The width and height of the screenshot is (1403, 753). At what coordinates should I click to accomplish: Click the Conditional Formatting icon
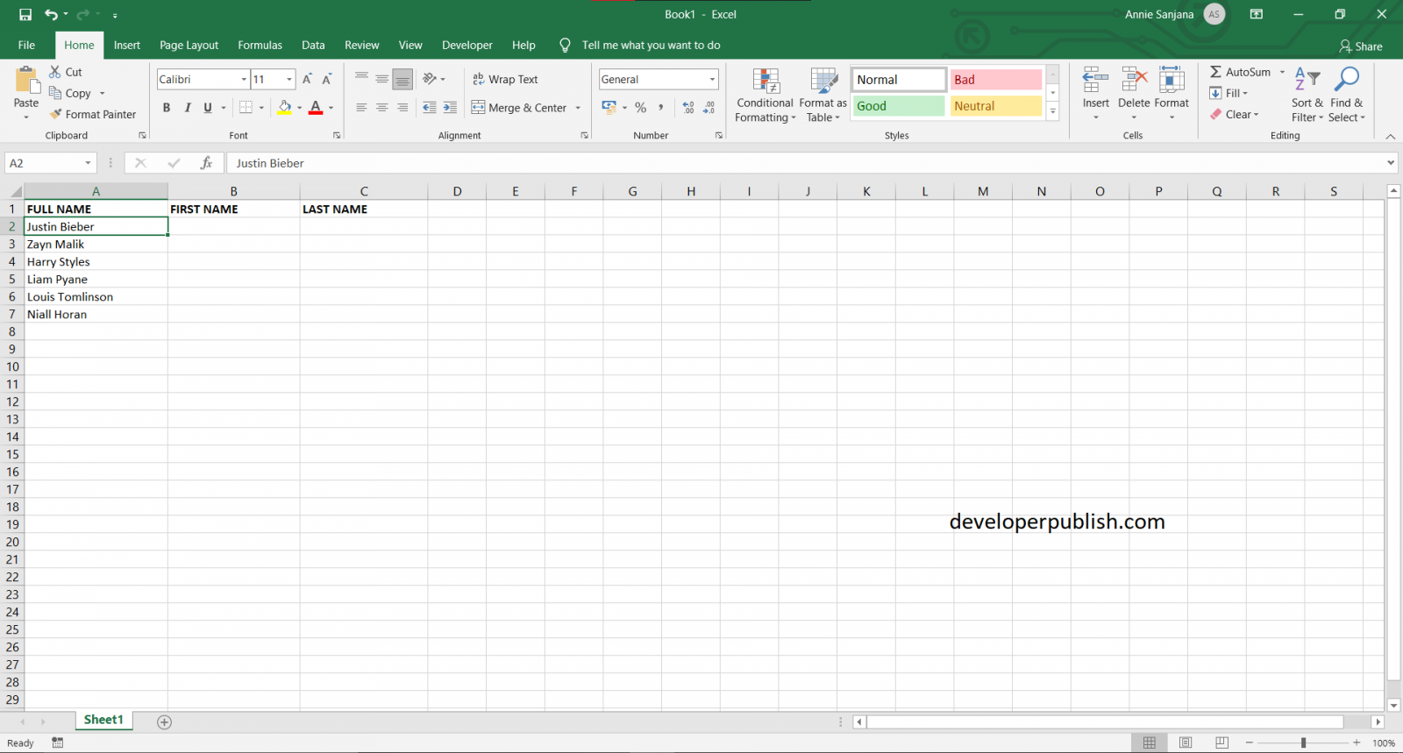click(766, 82)
